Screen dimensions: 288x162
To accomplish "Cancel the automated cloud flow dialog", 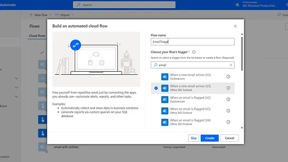I will click(x=229, y=138).
